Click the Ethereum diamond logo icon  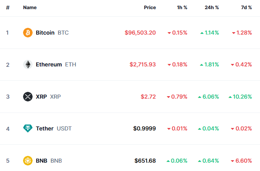(x=28, y=64)
